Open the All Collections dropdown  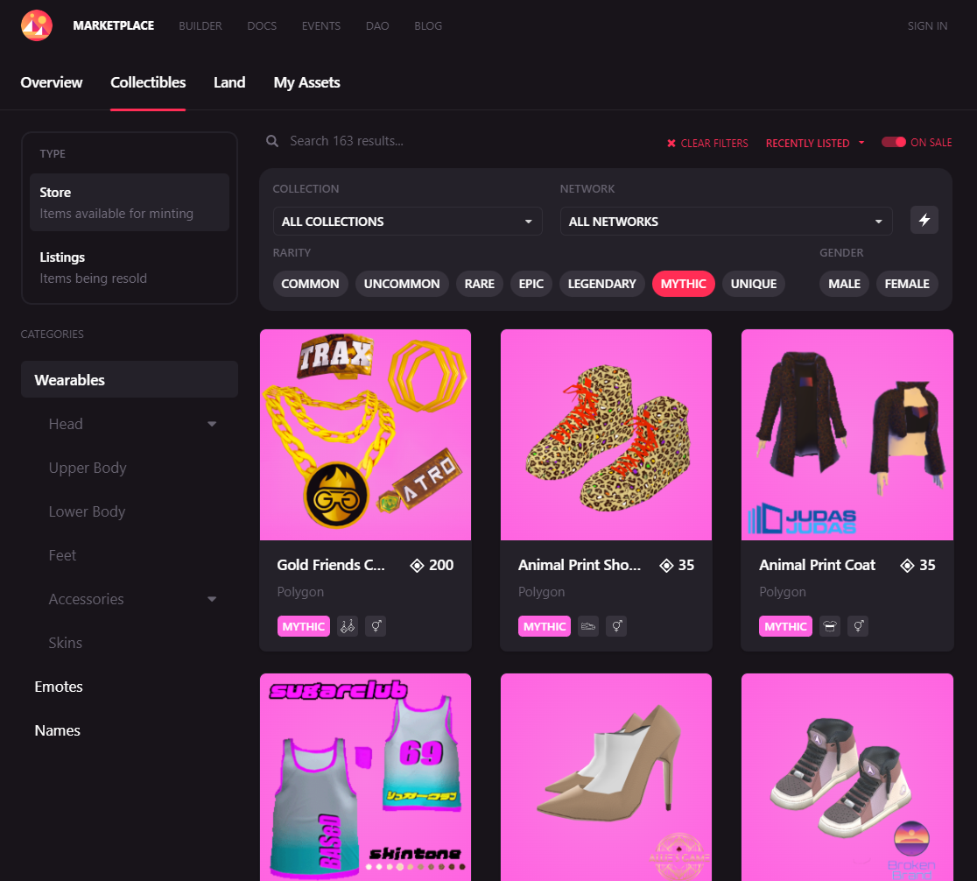pyautogui.click(x=407, y=222)
